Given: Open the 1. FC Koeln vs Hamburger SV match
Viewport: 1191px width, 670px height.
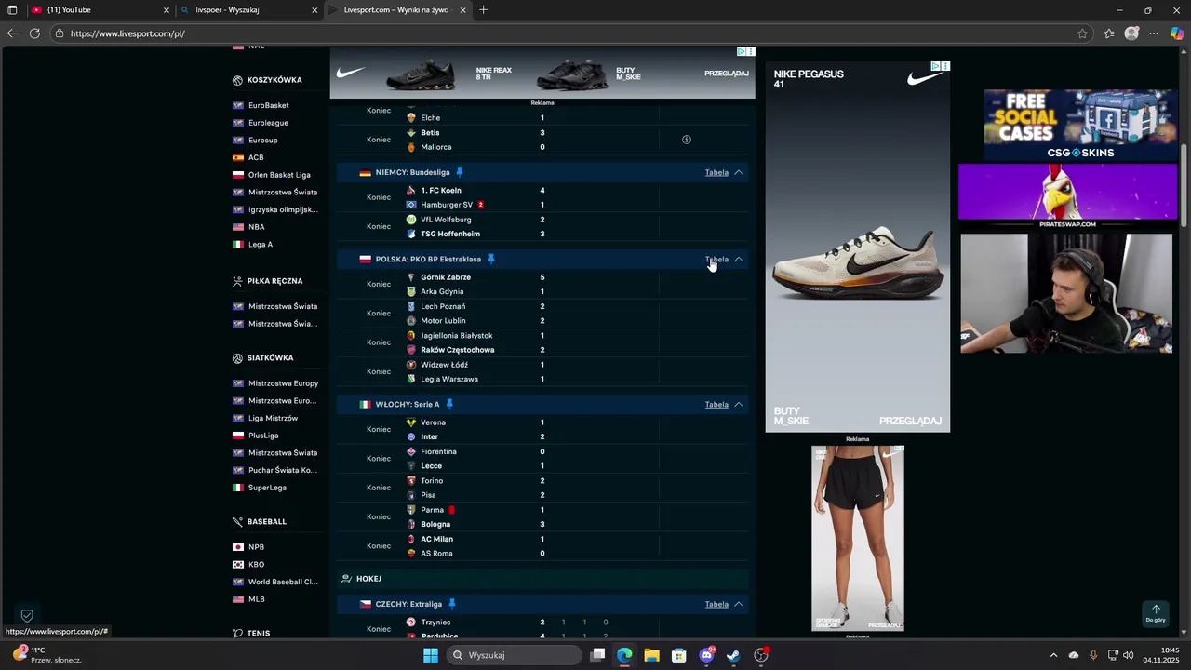Looking at the screenshot, I should (x=542, y=197).
